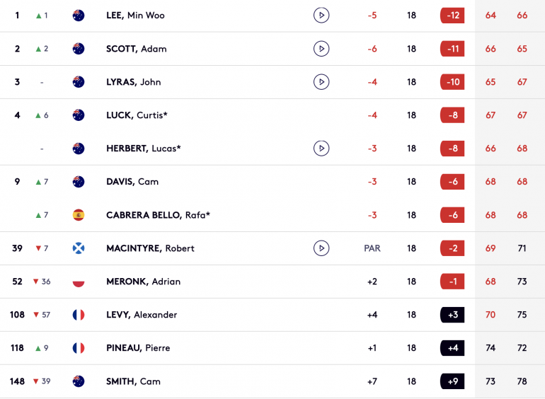The image size is (545, 399).
Task: Open player page for SMITH, Cam
Action: coord(133,381)
